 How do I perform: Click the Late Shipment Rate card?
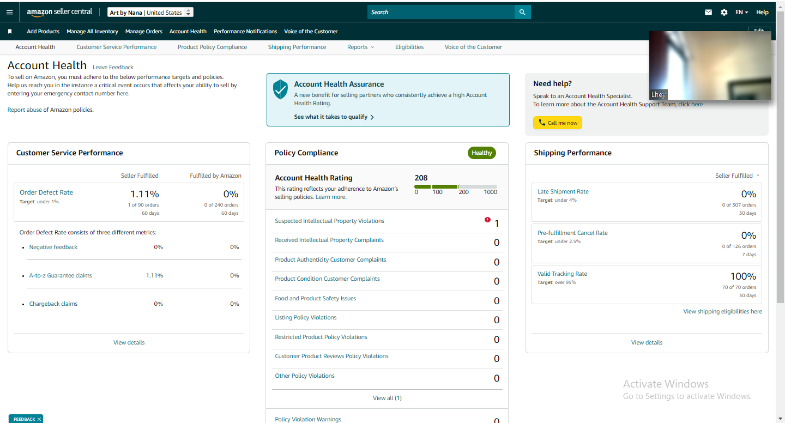click(x=647, y=202)
